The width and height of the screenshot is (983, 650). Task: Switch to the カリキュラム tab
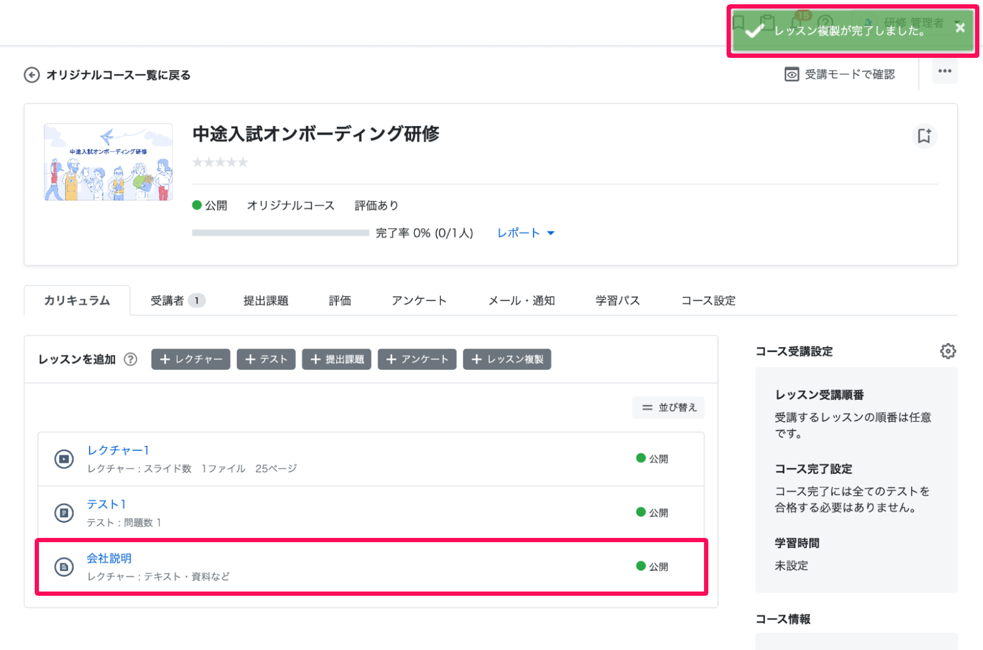coord(77,300)
